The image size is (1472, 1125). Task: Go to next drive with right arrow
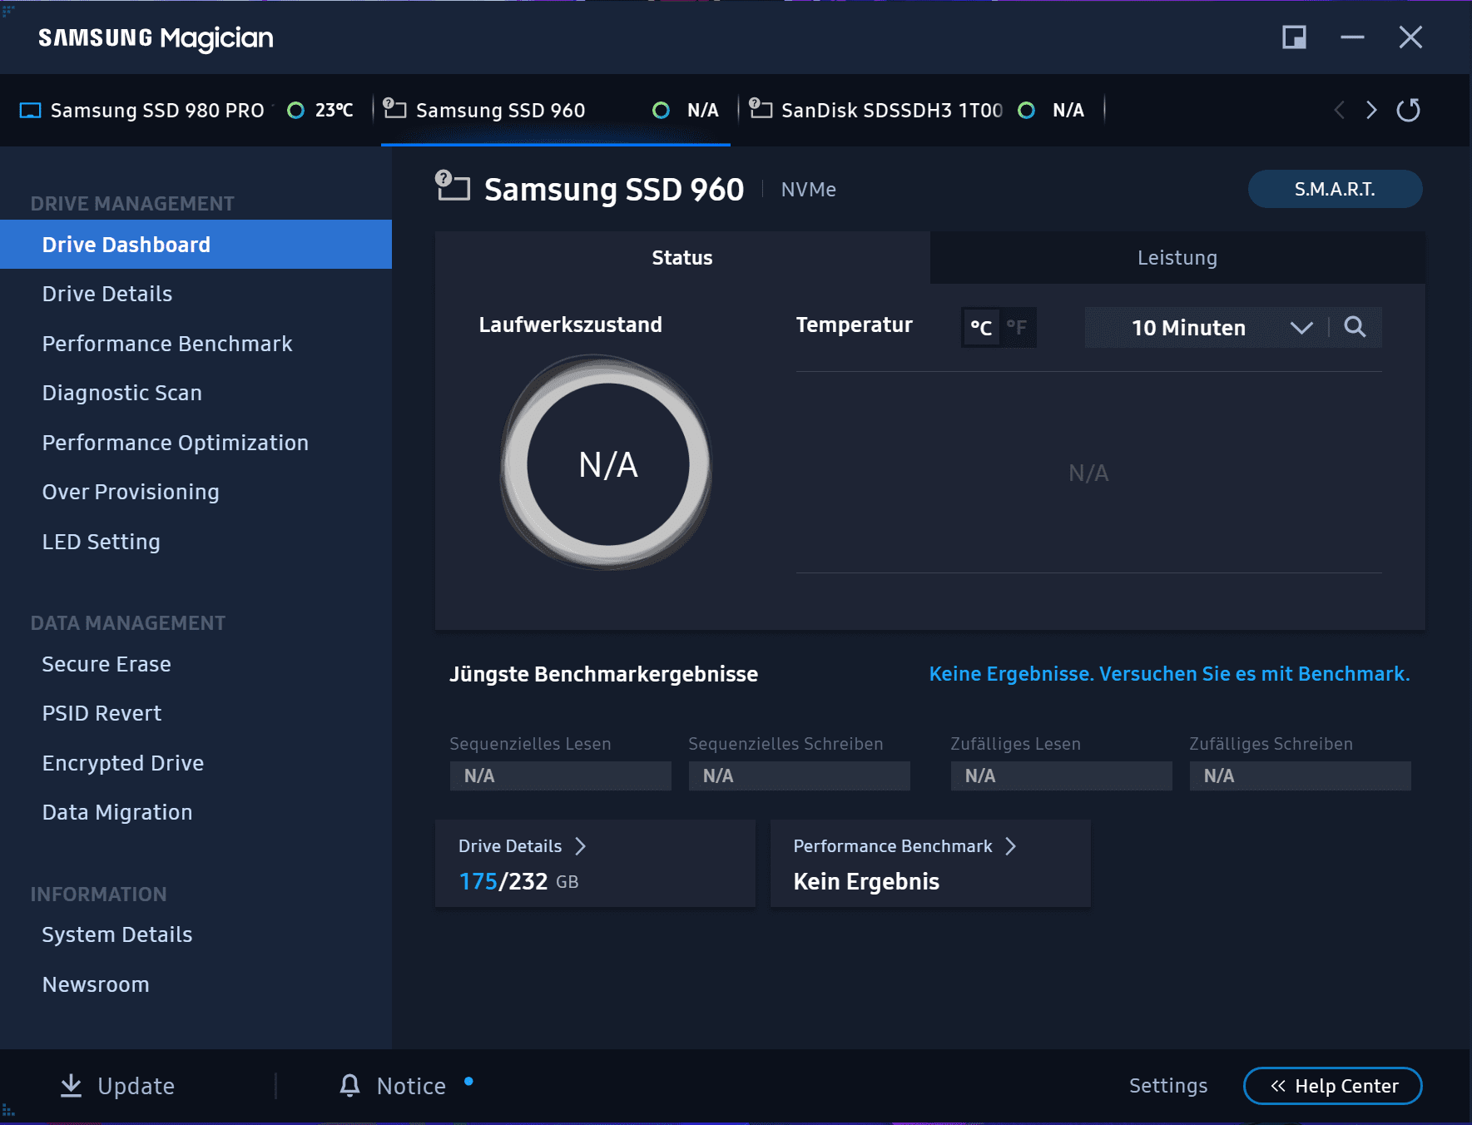pos(1370,110)
